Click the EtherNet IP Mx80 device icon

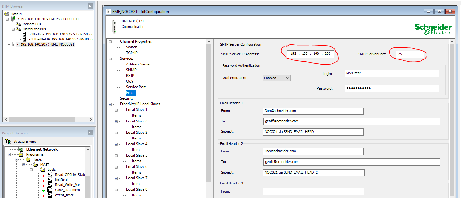pos(24,39)
